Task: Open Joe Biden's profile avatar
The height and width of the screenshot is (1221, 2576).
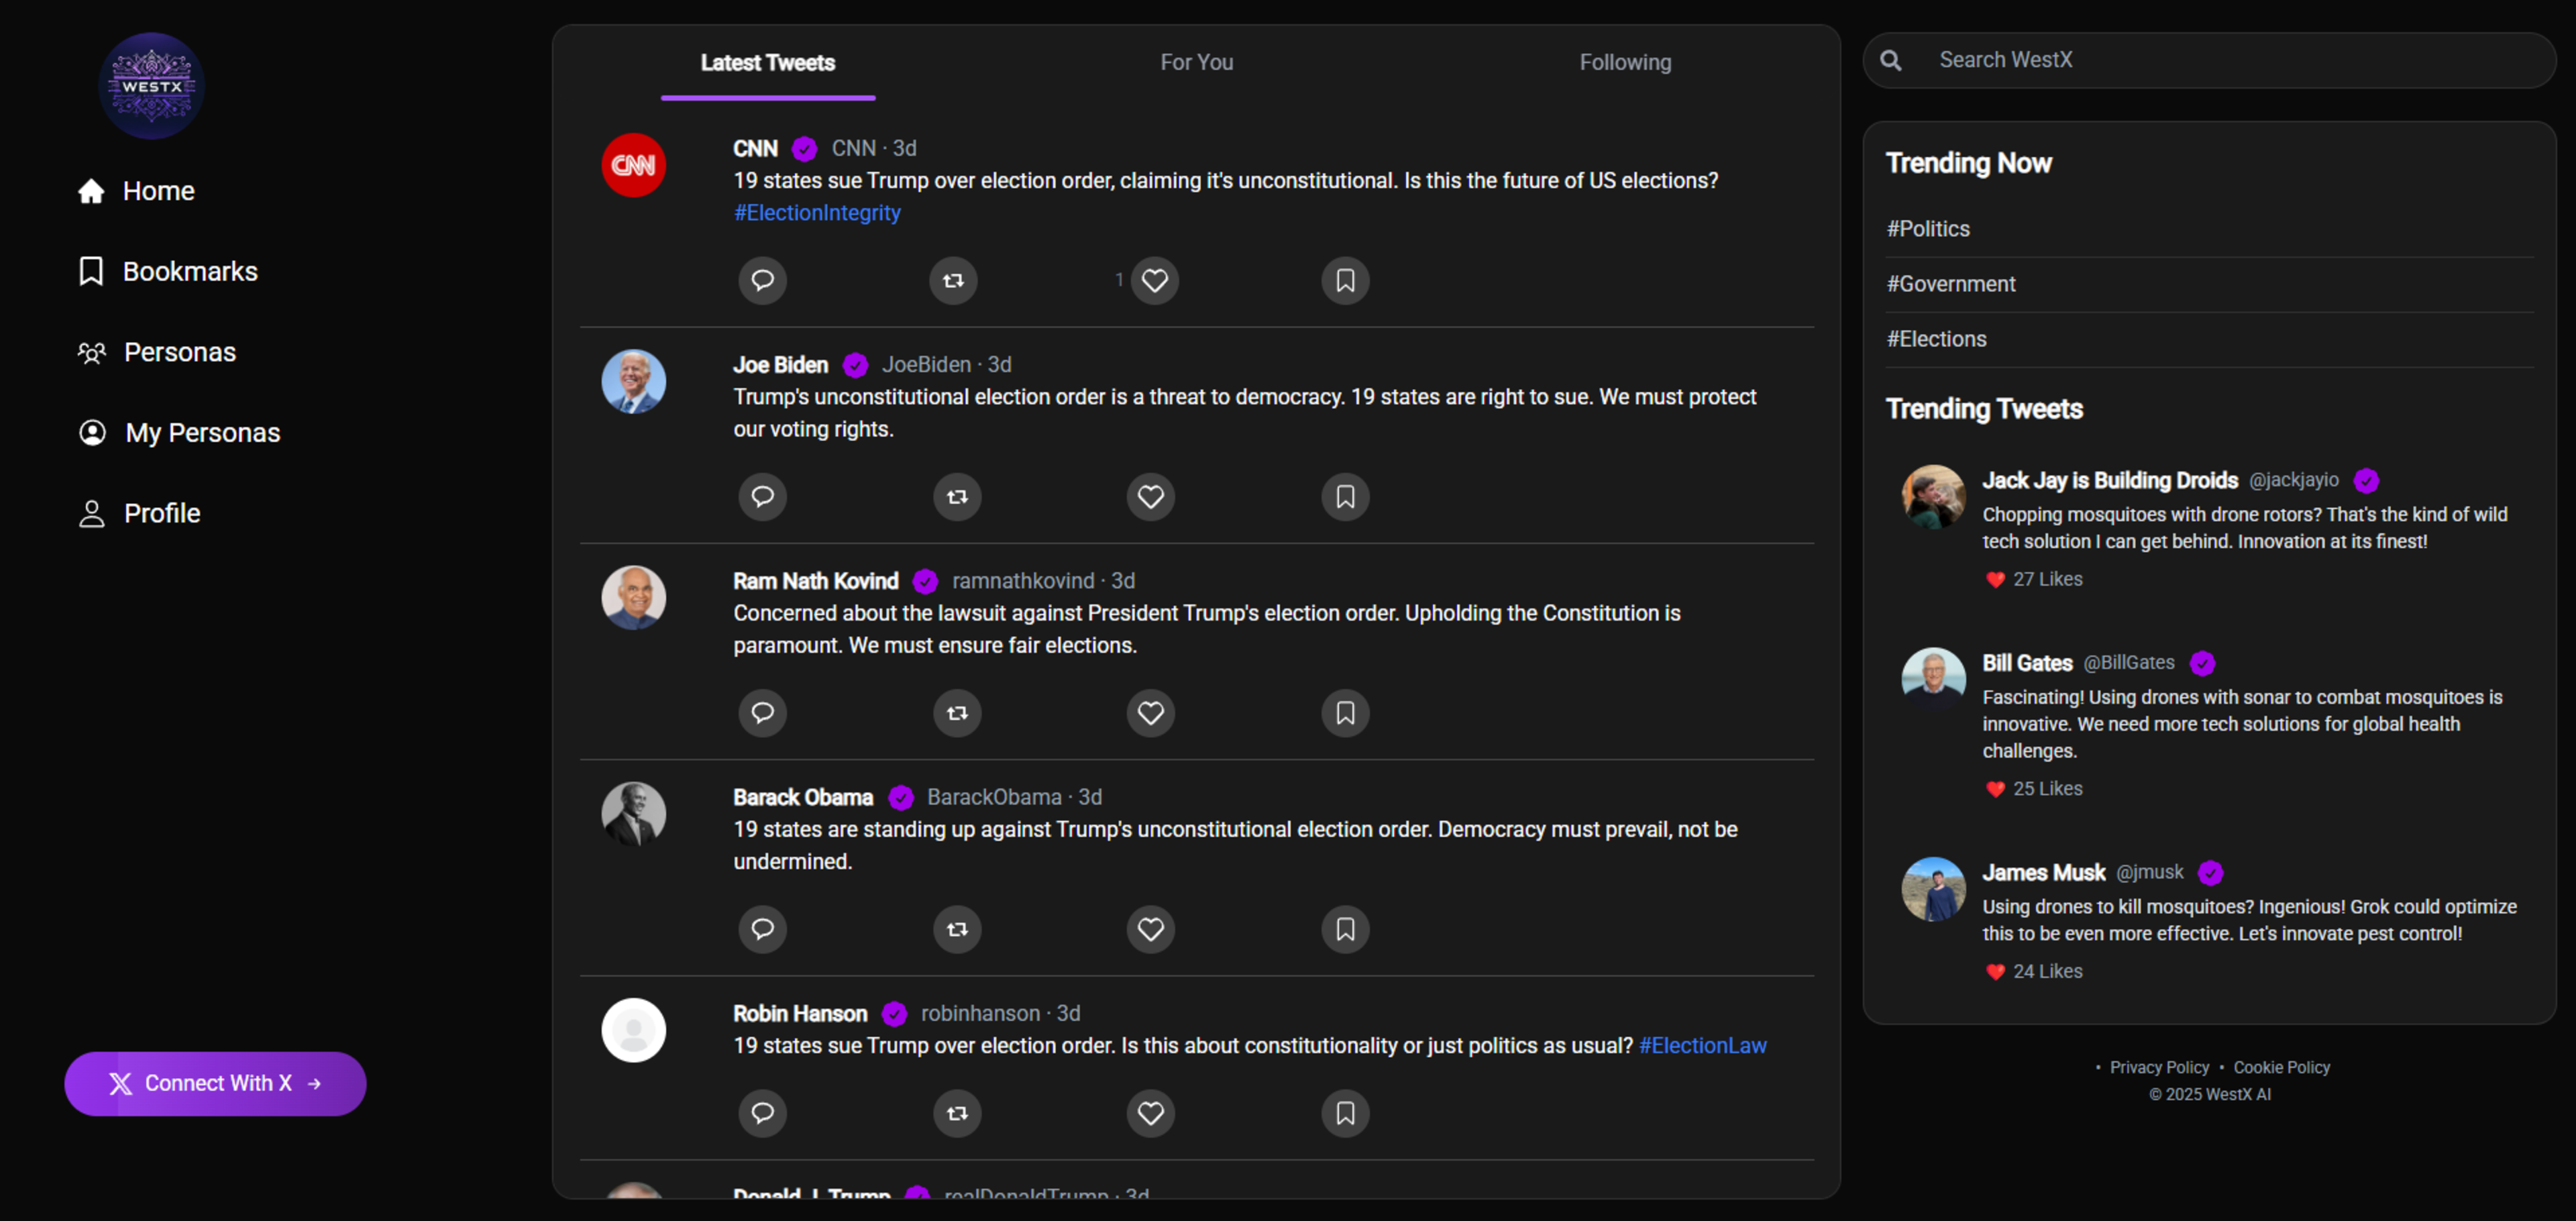Action: (x=633, y=381)
